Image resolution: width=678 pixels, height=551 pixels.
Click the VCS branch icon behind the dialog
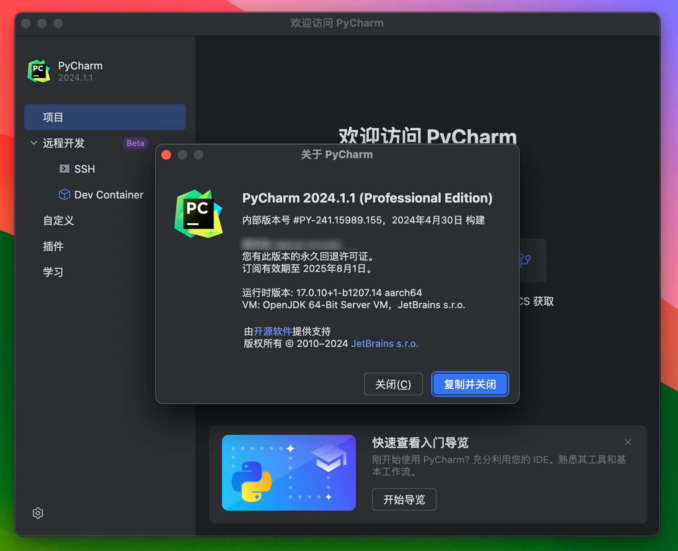[525, 260]
